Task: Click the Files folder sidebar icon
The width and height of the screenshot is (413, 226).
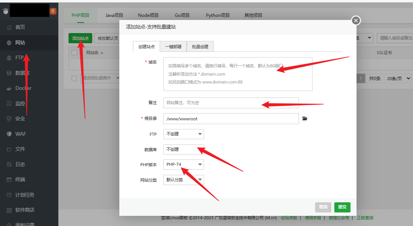Action: click(9, 149)
